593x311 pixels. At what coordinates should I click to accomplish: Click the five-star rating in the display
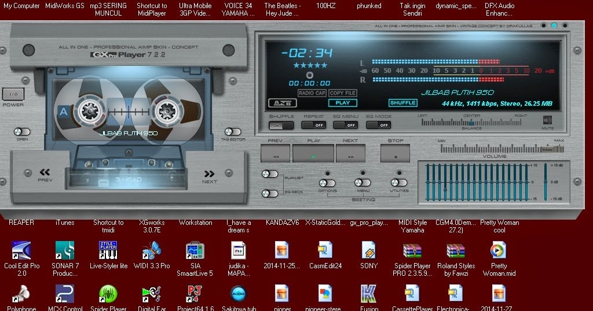click(x=310, y=65)
